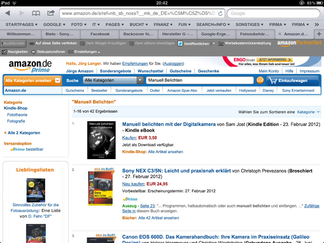The height and width of the screenshot is (243, 324).
Task: Click the orange LOS search button
Action: click(260, 80)
